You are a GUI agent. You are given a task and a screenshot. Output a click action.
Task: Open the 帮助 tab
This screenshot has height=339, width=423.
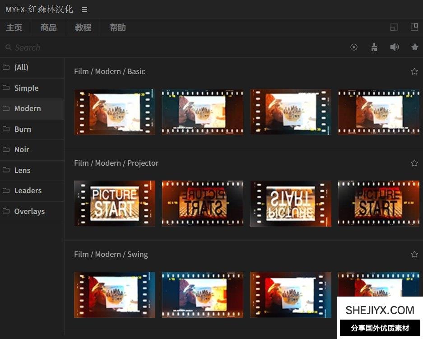118,28
